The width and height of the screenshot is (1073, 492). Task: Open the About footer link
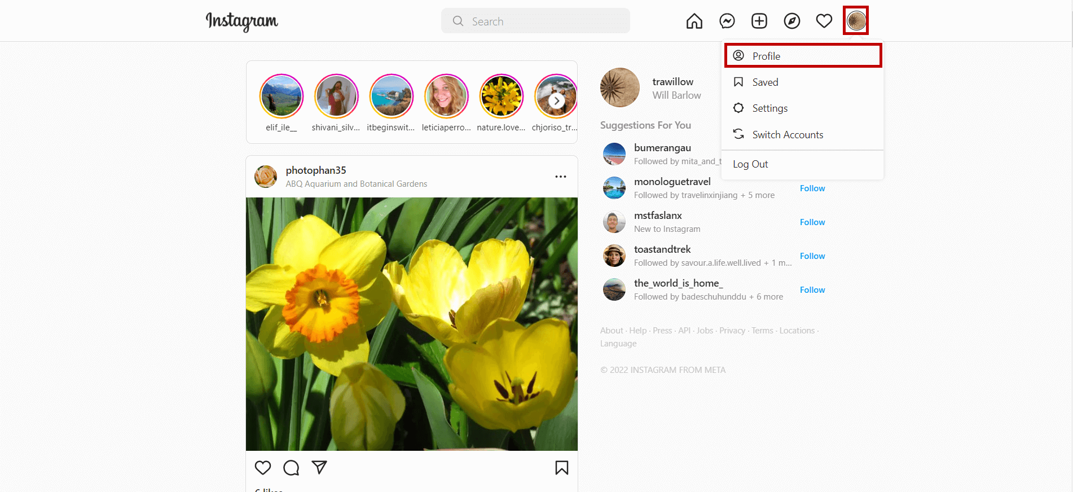coord(612,331)
